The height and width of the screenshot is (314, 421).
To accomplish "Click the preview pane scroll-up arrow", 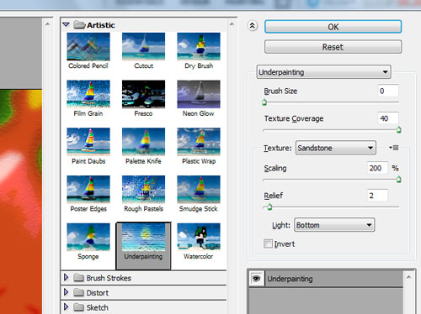I will tap(48, 24).
